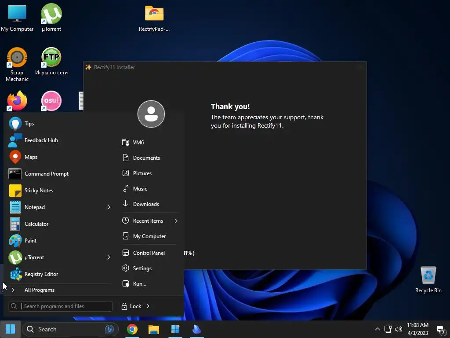Open the Pictures folder
The height and width of the screenshot is (338, 450).
(x=149, y=173)
